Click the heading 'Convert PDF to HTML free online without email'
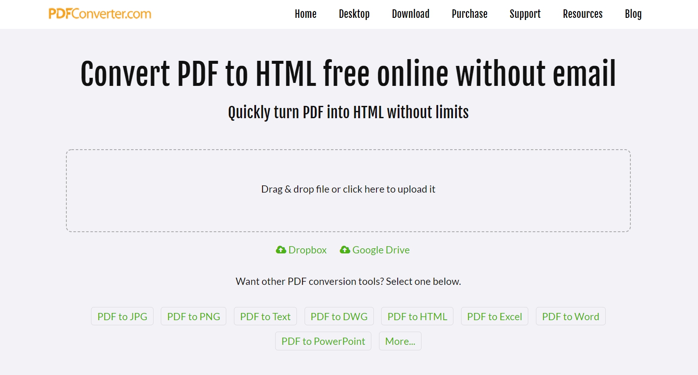 pyautogui.click(x=348, y=74)
